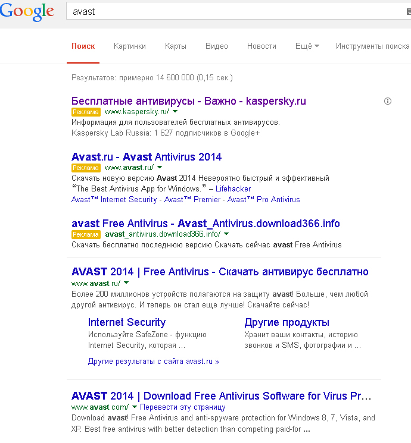Viewport: 411px width, 443px height.
Task: Expand the arrow next to www.kaspersky.ru/
Action: [x=176, y=111]
